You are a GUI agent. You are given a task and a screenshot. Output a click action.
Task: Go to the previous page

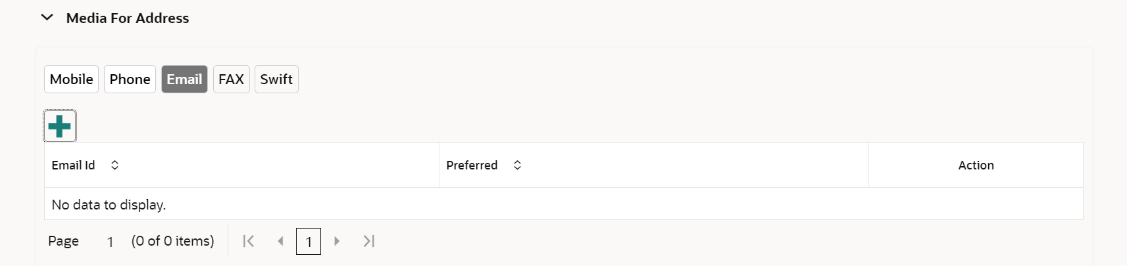[x=280, y=241]
